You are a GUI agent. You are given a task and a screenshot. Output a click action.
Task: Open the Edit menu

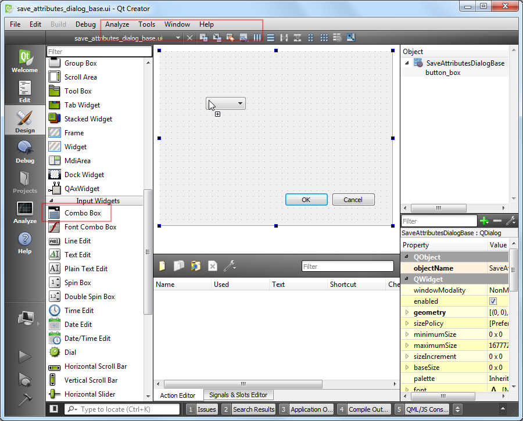35,24
